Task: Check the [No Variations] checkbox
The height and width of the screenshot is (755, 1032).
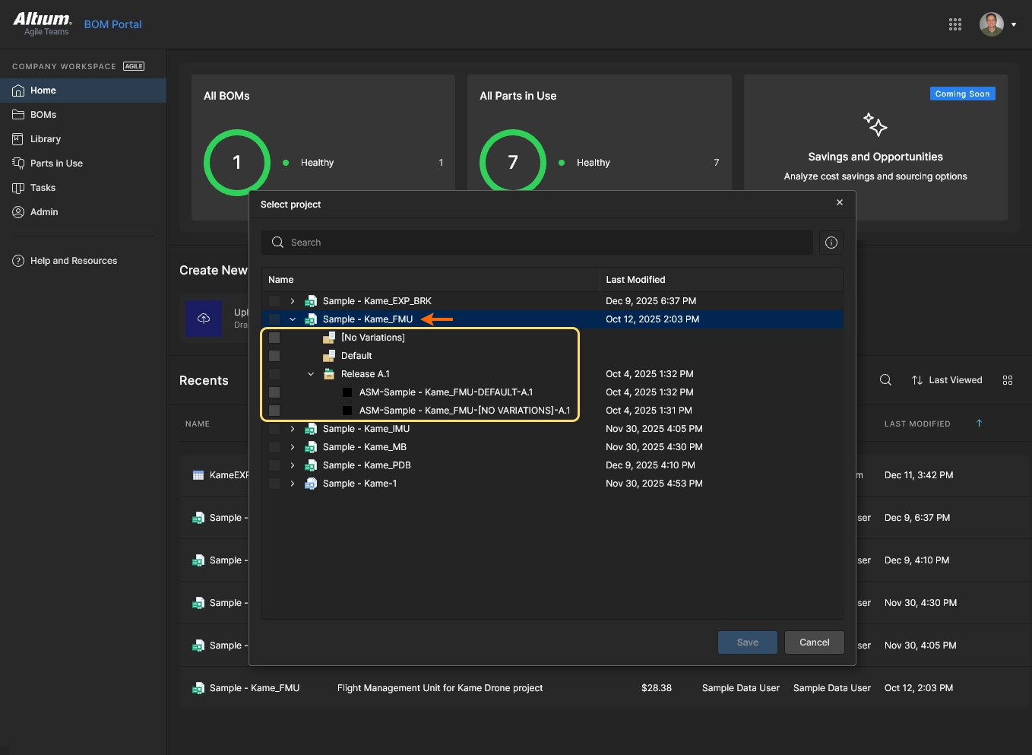Action: pos(274,338)
